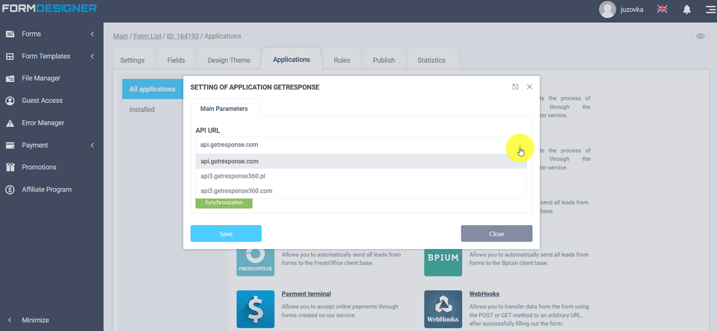717x331 pixels.
Task: Click the green Synchronization button
Action: pos(224,203)
